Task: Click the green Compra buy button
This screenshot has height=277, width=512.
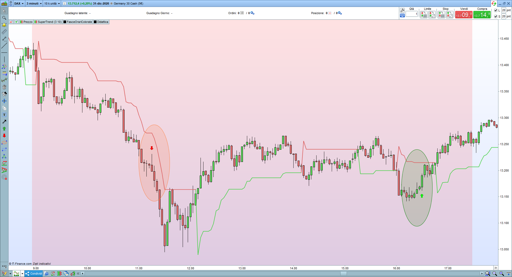Action: point(482,15)
